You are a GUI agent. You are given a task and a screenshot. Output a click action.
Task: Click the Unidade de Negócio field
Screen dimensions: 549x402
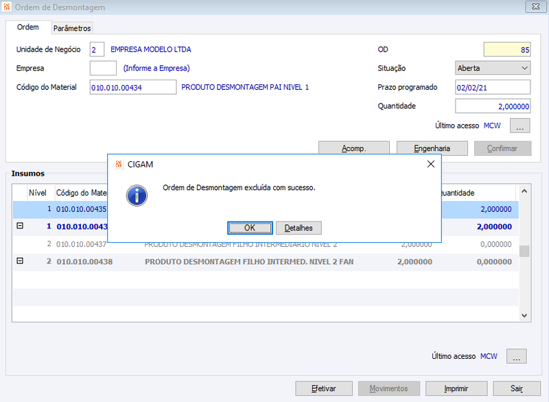click(97, 49)
